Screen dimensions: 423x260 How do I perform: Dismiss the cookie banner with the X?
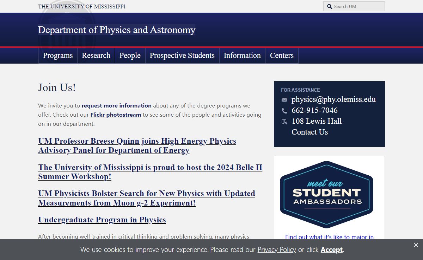pyautogui.click(x=416, y=245)
